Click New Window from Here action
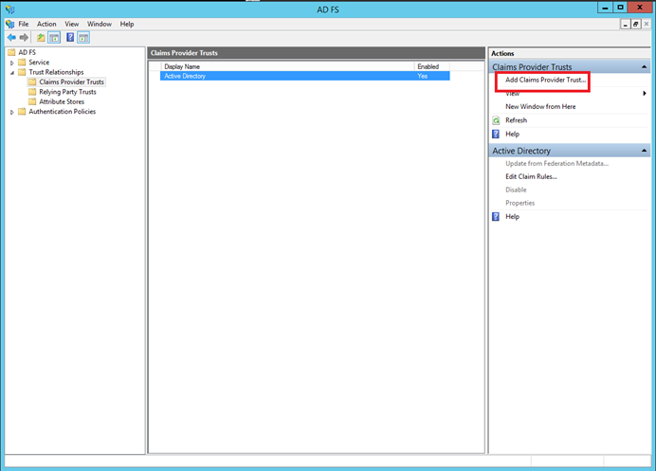The image size is (656, 471). pyautogui.click(x=540, y=107)
